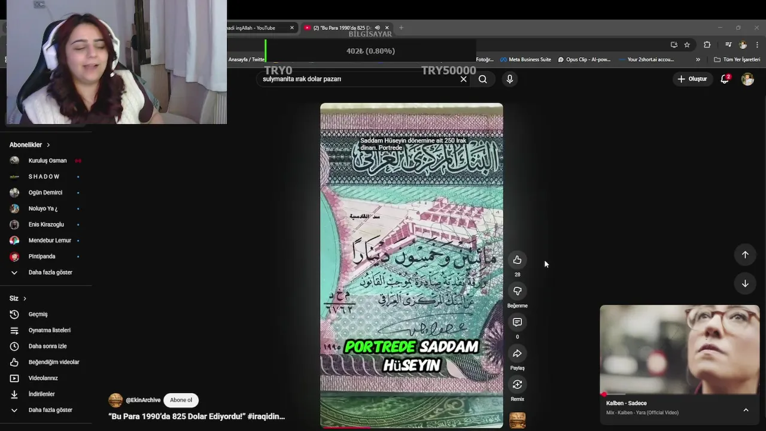Dislike the Shorts video (Beğenme)
Viewport: 766px width, 431px height.
[517, 291]
